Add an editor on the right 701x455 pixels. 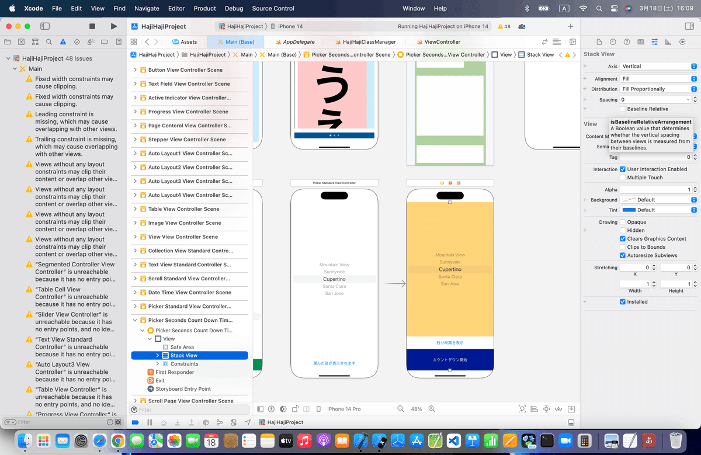pyautogui.click(x=573, y=42)
